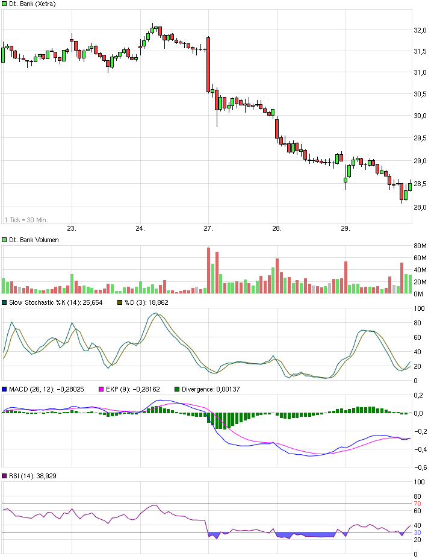
Task: Click the 32,0 price axis label
Action: click(x=420, y=31)
